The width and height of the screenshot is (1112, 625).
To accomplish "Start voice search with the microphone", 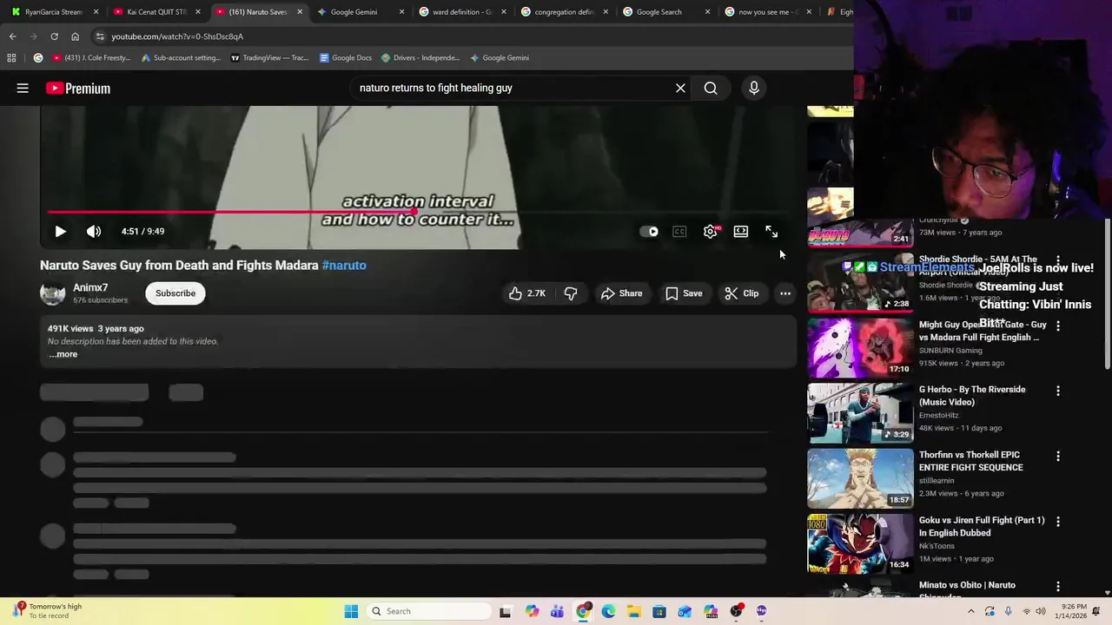I will tap(754, 88).
